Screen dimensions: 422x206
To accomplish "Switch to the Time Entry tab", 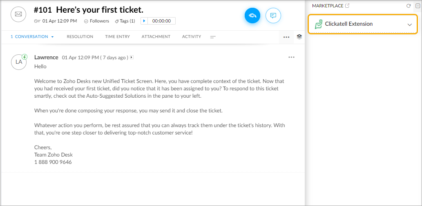I will pos(117,37).
